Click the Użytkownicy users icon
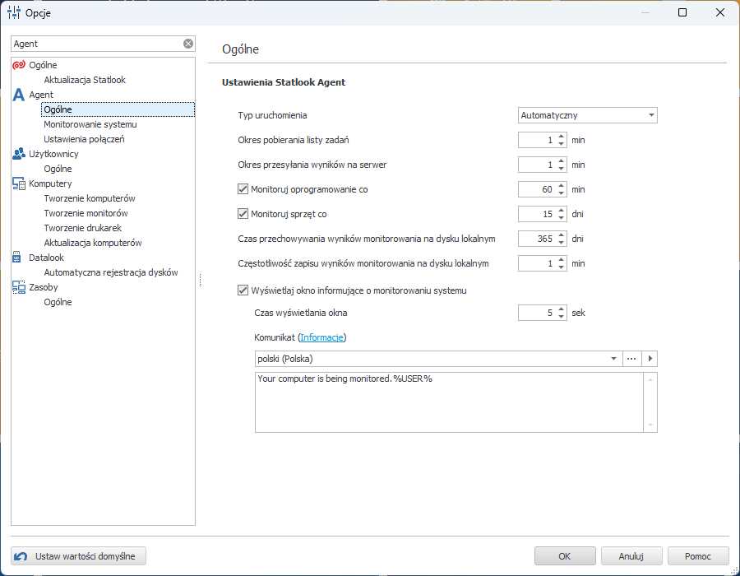The height and width of the screenshot is (576, 740). pos(19,154)
